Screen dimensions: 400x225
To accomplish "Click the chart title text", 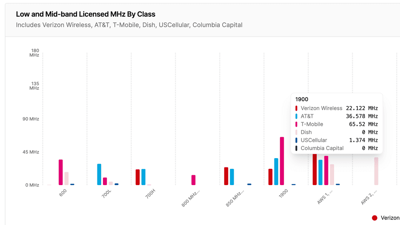I will 86,14.
